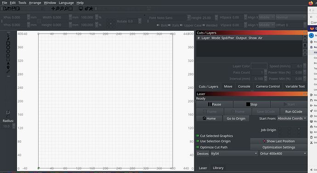Open the File menu
The height and width of the screenshot is (173, 317).
[x=5, y=3]
